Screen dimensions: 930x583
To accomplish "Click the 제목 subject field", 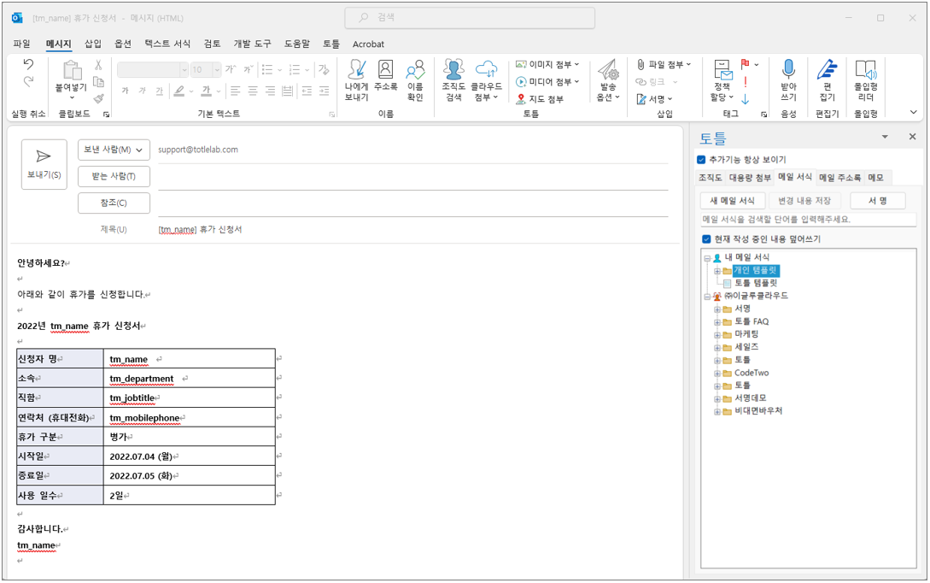I will 412,230.
